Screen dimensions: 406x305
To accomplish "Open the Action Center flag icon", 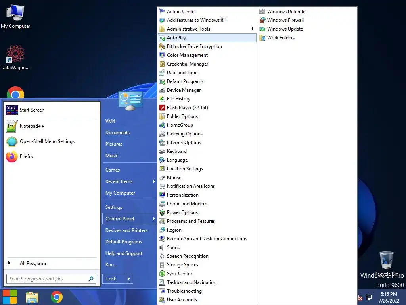I will pyautogui.click(x=162, y=12).
